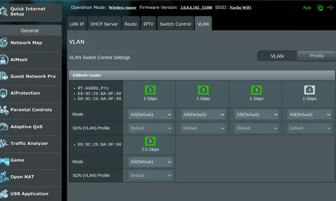Image resolution: width=336 pixels, height=201 pixels.
Task: Click MAC address beside port 5
Action: pyautogui.click(x=99, y=144)
